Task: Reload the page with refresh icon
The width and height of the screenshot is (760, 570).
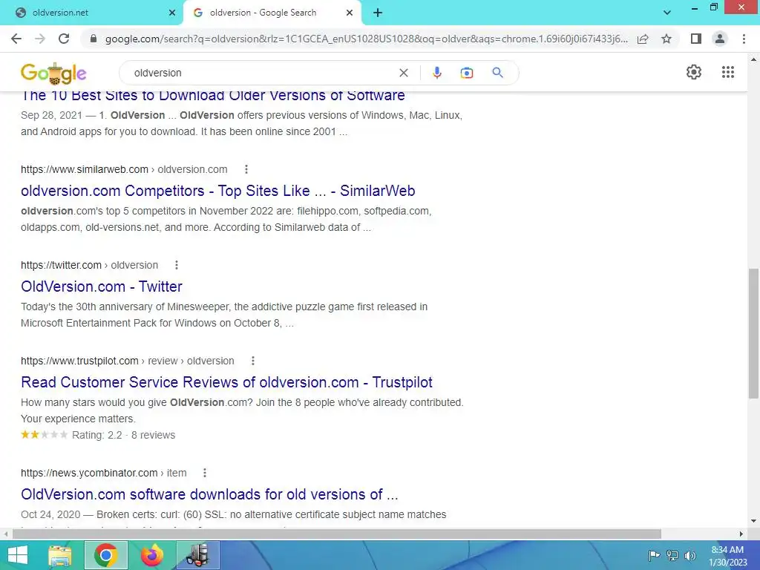Action: tap(64, 39)
